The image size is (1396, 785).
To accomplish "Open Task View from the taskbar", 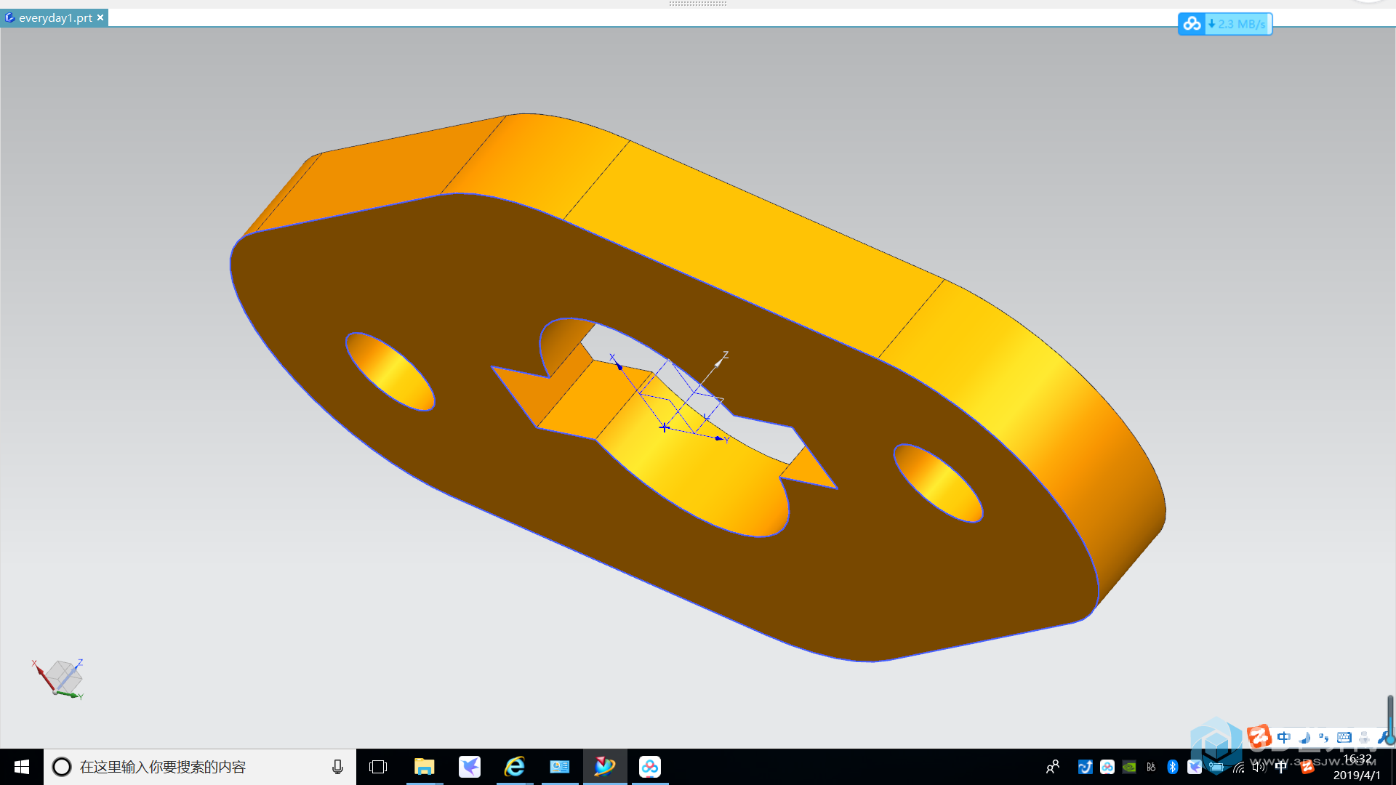I will point(378,767).
